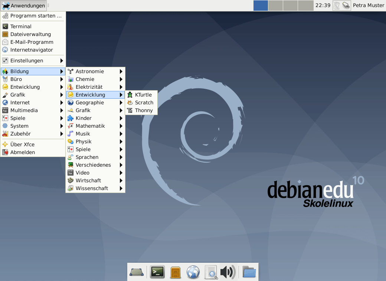Click the E-Mail-Programm envelope icon
This screenshot has height=281, width=386.
[5, 42]
